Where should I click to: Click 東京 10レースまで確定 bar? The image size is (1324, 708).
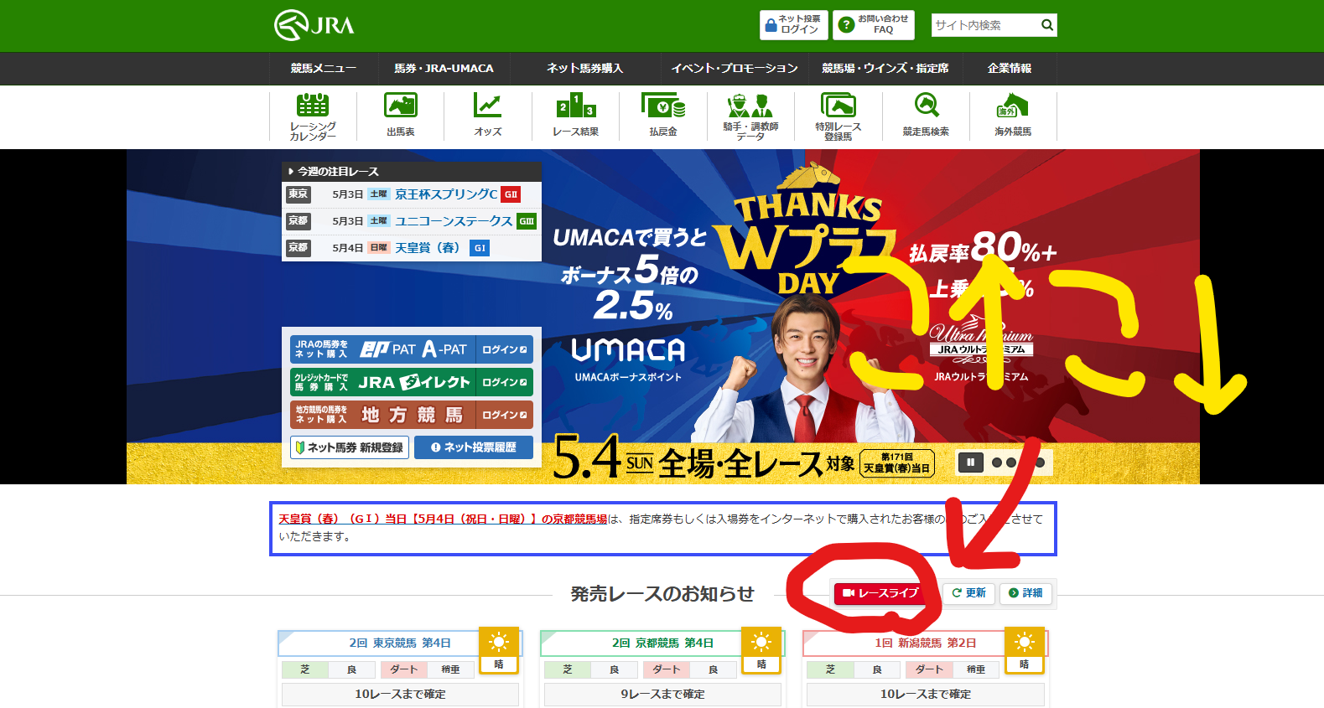(x=400, y=695)
